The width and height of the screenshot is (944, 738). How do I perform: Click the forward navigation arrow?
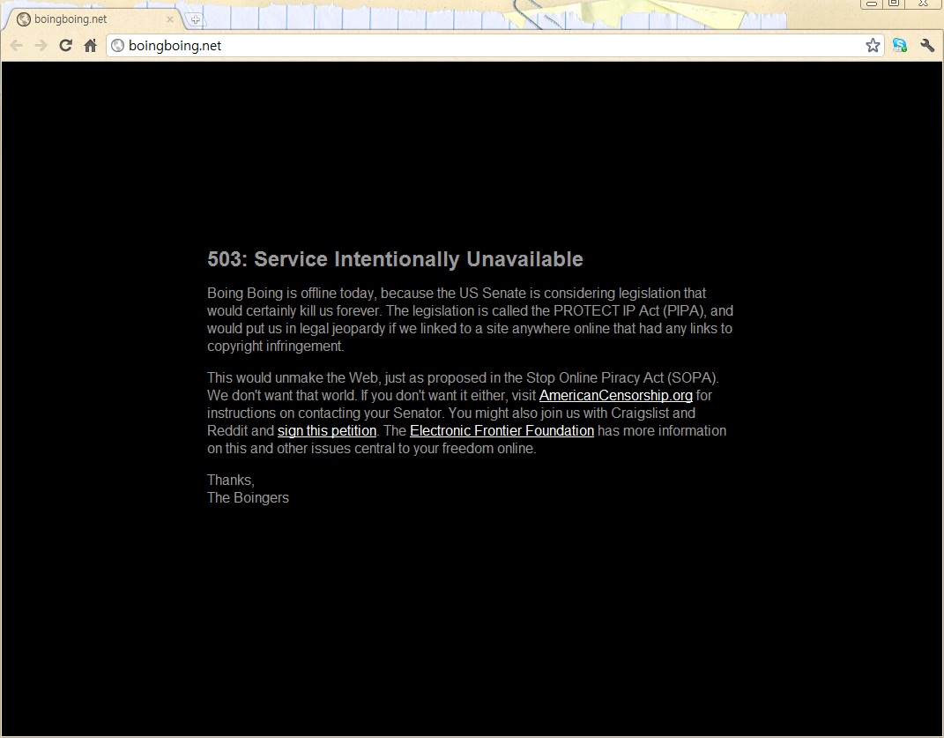point(41,46)
